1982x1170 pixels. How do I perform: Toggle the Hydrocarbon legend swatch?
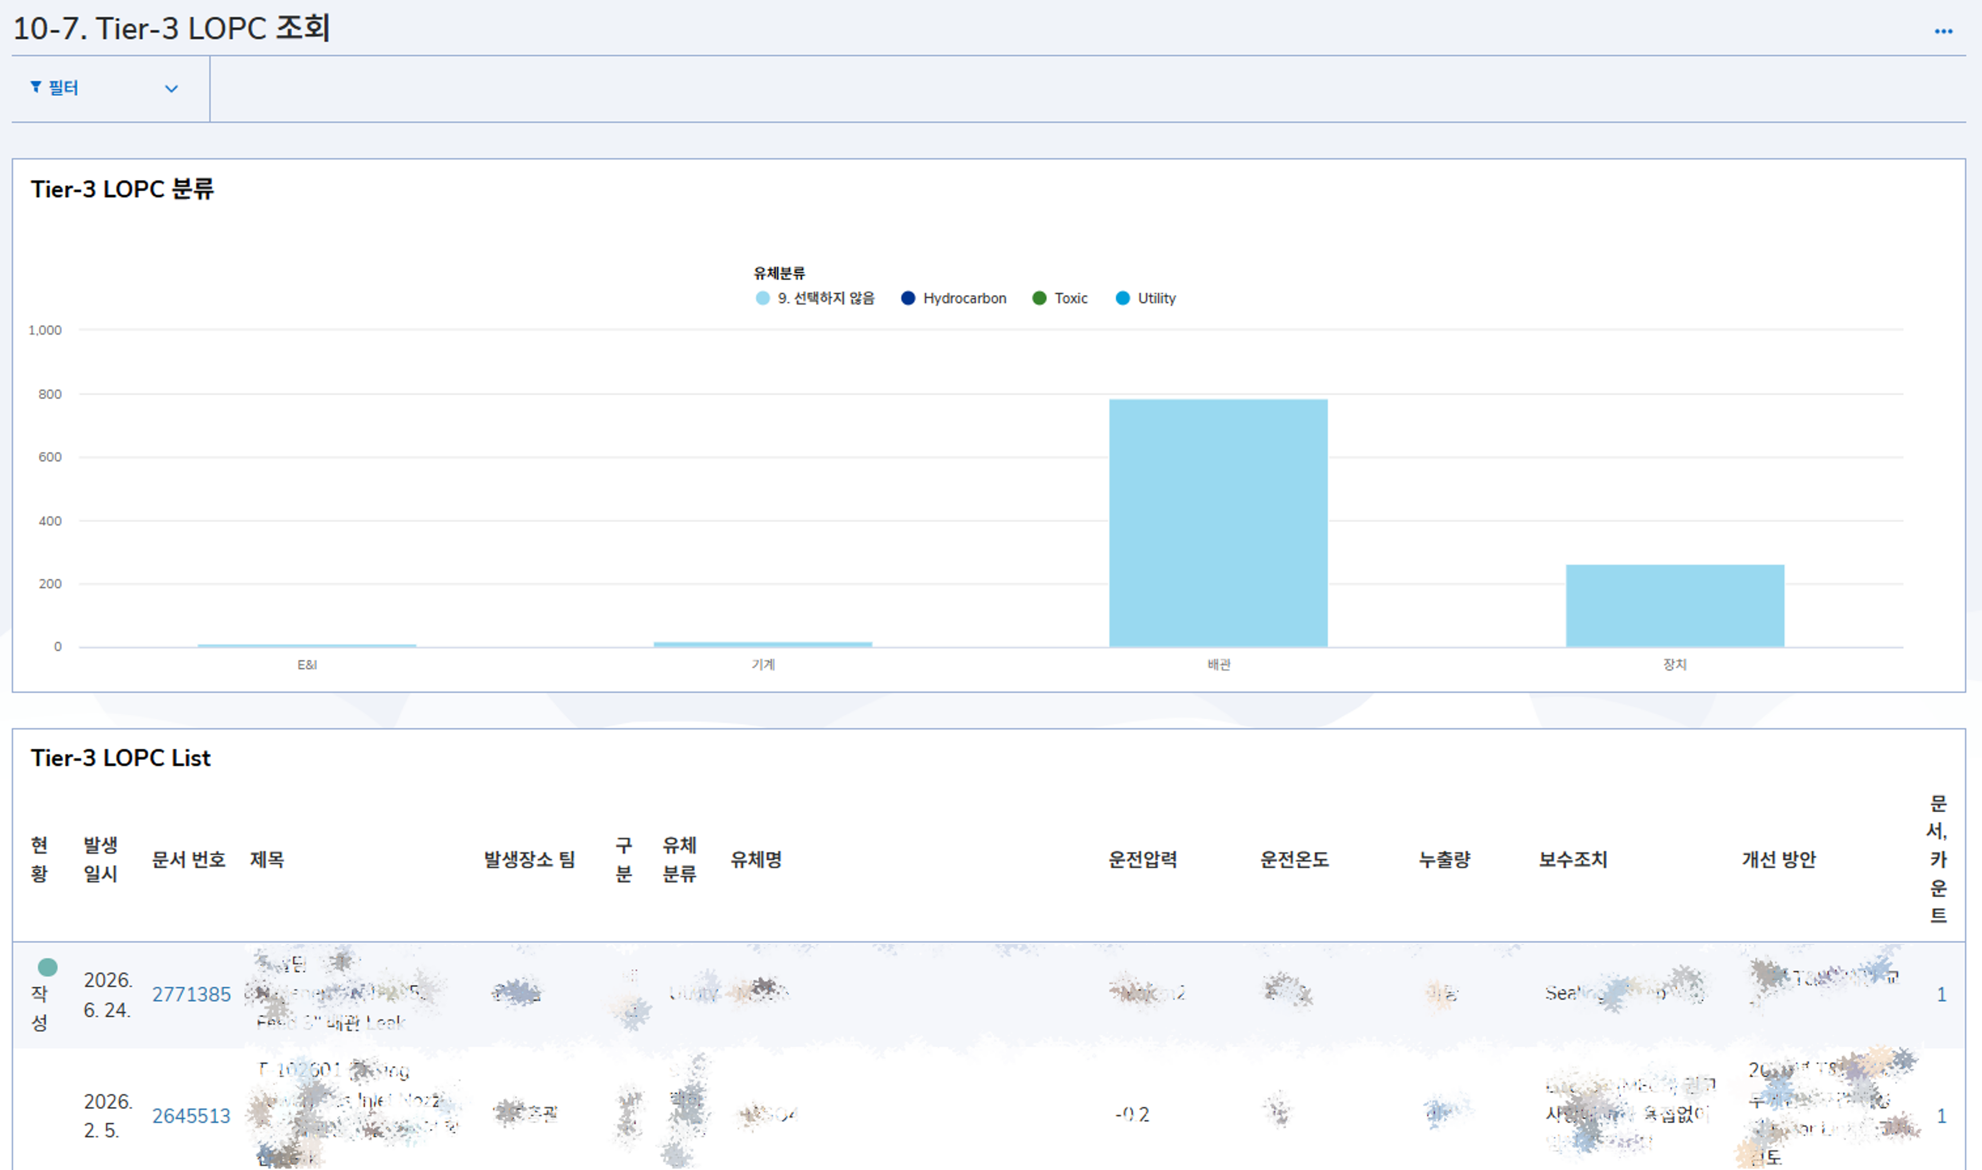point(908,298)
